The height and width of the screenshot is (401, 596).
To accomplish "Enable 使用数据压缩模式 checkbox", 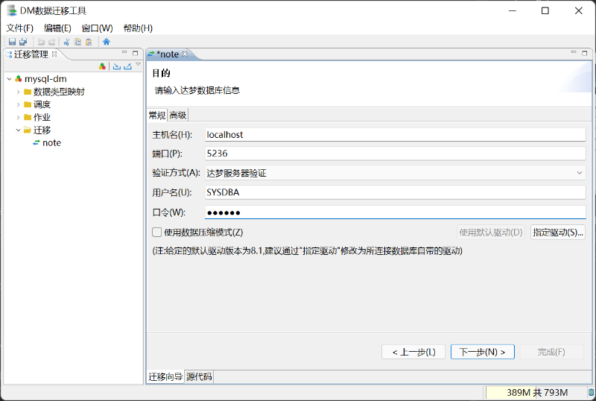I will tap(156, 232).
